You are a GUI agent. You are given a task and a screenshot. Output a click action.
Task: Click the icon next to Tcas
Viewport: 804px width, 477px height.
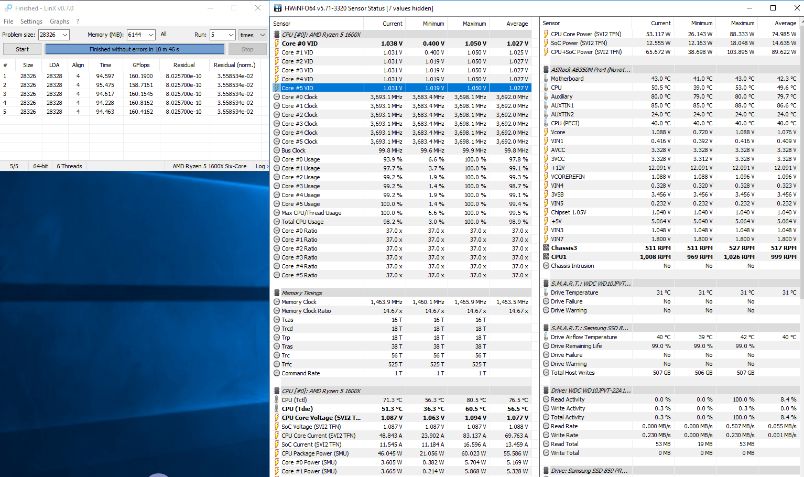click(x=277, y=320)
